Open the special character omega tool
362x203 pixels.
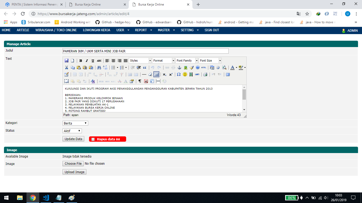[179, 75]
